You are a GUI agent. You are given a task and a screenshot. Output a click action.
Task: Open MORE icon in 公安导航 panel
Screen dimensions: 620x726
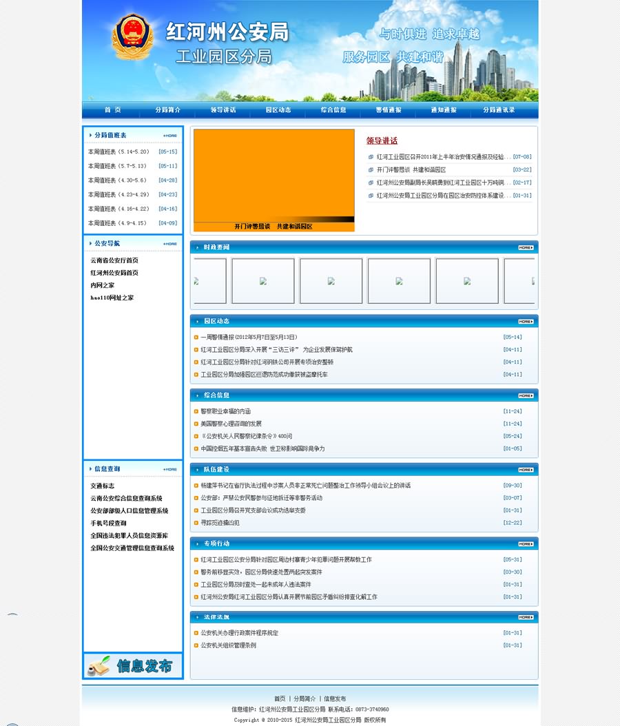[170, 244]
